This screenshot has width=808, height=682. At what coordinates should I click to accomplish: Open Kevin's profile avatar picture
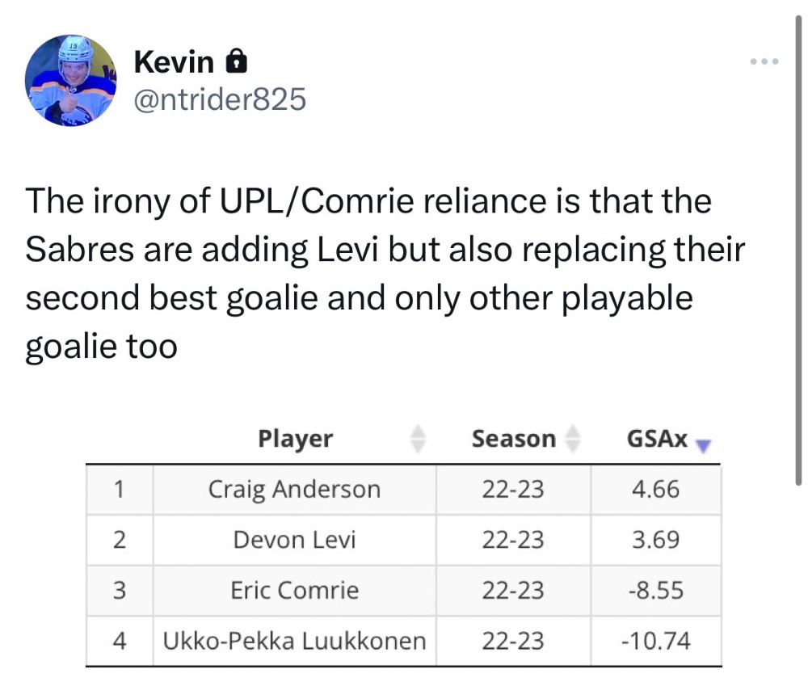pyautogui.click(x=71, y=81)
